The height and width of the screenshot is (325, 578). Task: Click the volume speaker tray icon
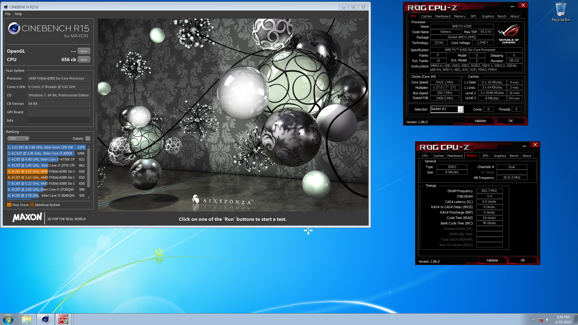(x=548, y=320)
